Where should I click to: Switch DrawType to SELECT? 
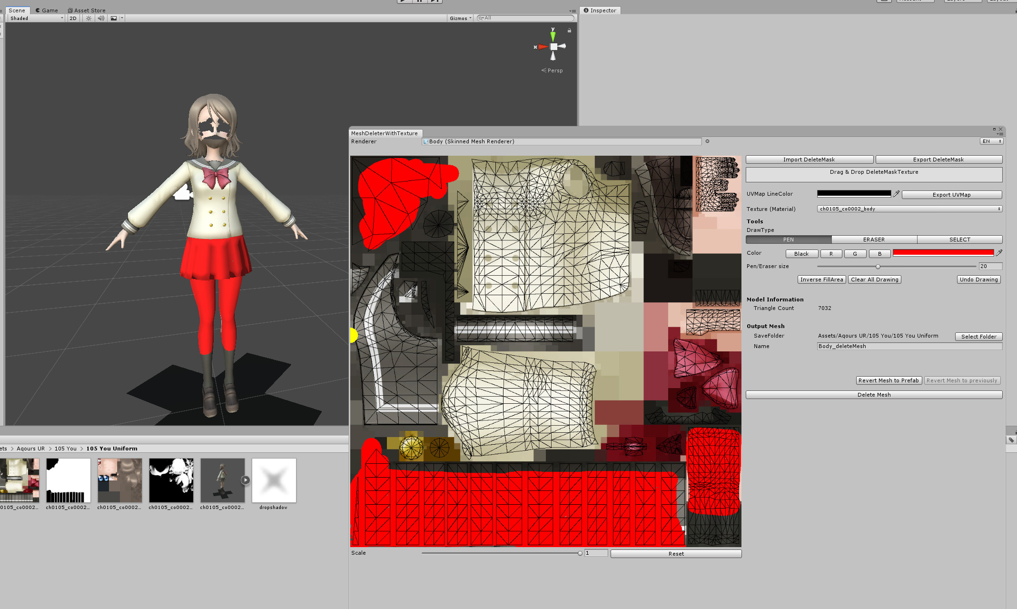[959, 240]
